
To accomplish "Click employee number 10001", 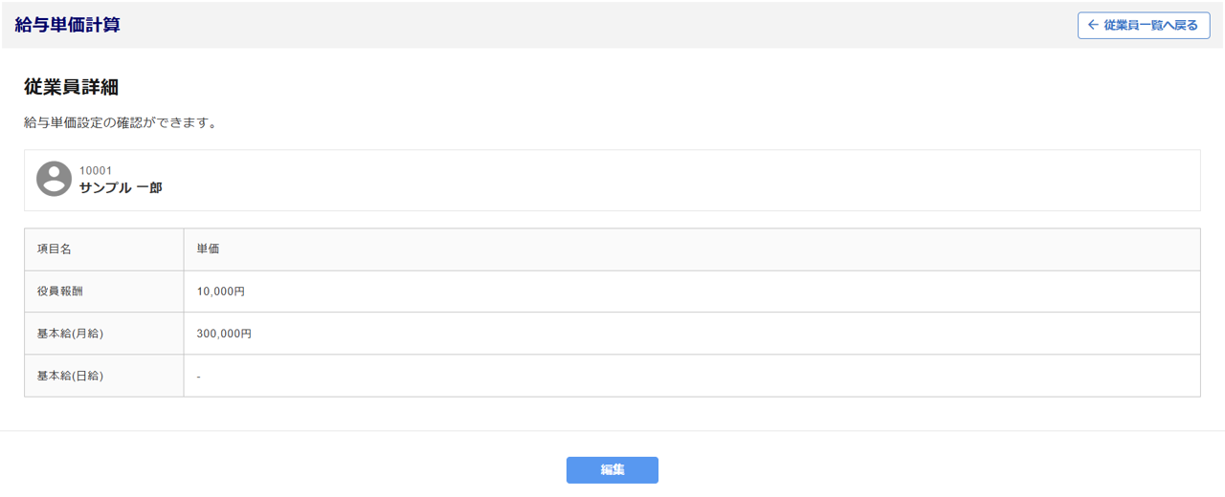I will pos(96,171).
